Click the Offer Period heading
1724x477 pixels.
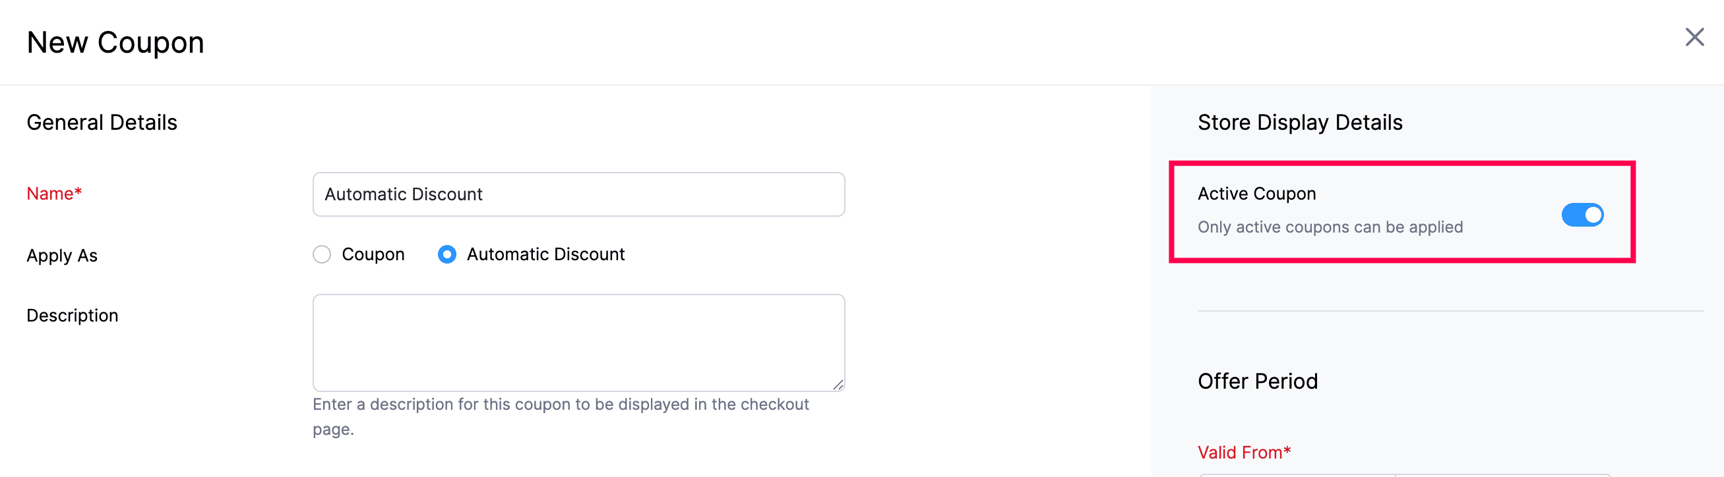[x=1257, y=381]
